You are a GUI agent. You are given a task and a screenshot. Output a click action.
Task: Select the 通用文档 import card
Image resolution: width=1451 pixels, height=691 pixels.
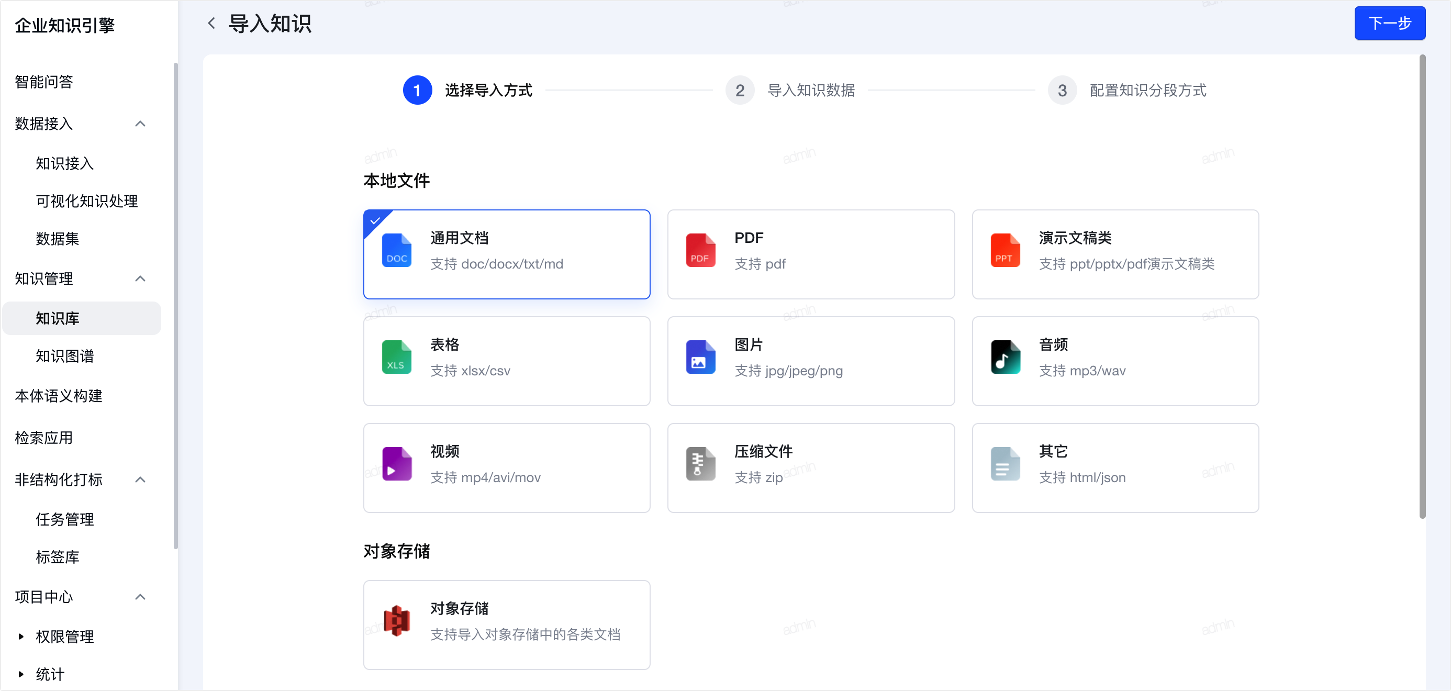click(506, 254)
